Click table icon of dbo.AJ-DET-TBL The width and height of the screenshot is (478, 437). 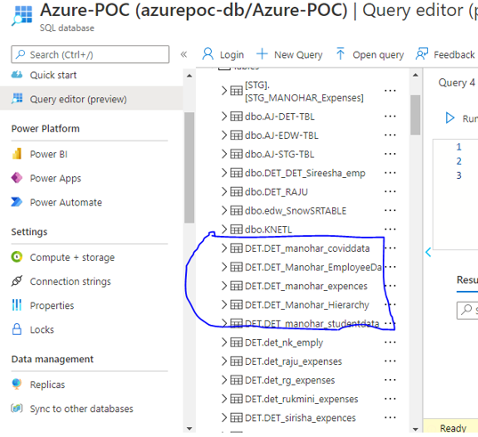pyautogui.click(x=237, y=117)
